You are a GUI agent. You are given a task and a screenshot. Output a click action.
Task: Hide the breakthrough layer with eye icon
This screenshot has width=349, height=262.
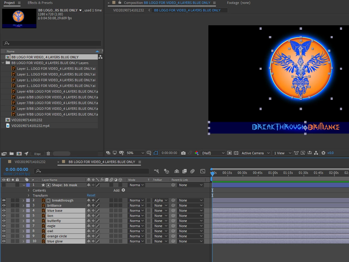[4, 200]
